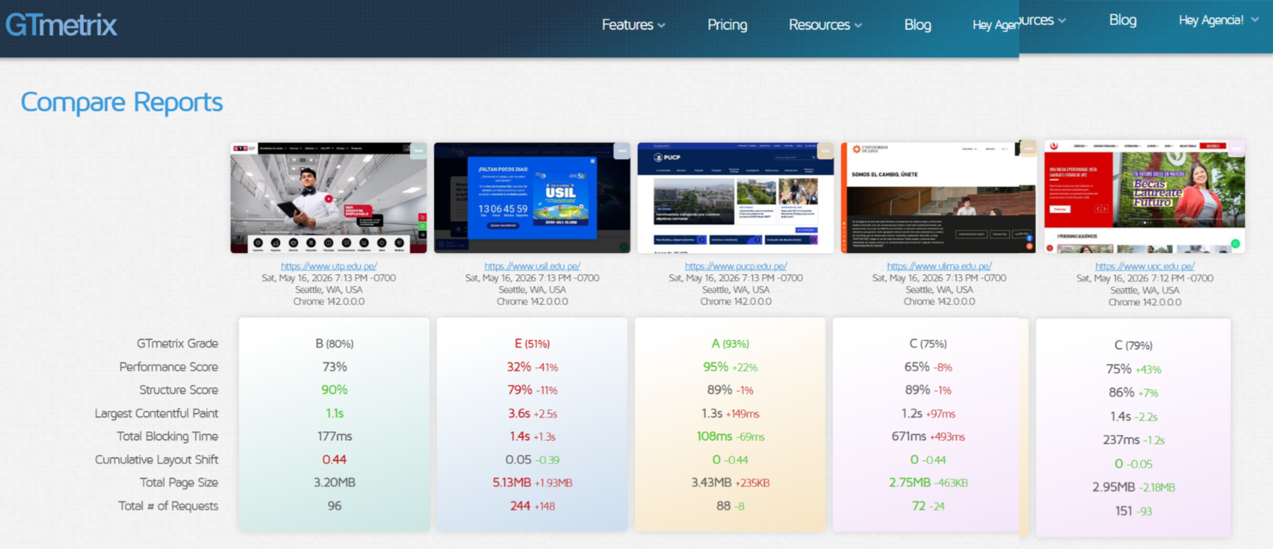Click the 1.1s Largest Contentful Paint value
This screenshot has height=549, width=1273.
334,413
